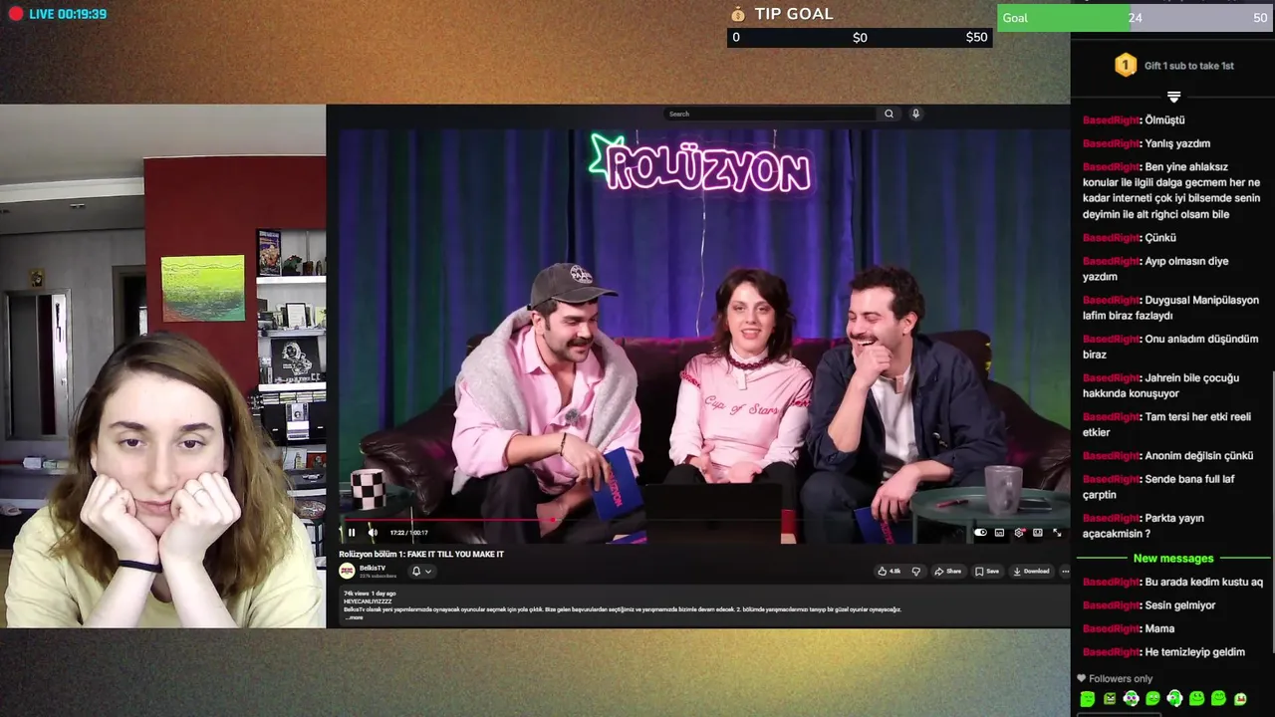Image resolution: width=1275 pixels, height=717 pixels.
Task: Click the chat message Yanlış yazdım
Action: [1177, 143]
